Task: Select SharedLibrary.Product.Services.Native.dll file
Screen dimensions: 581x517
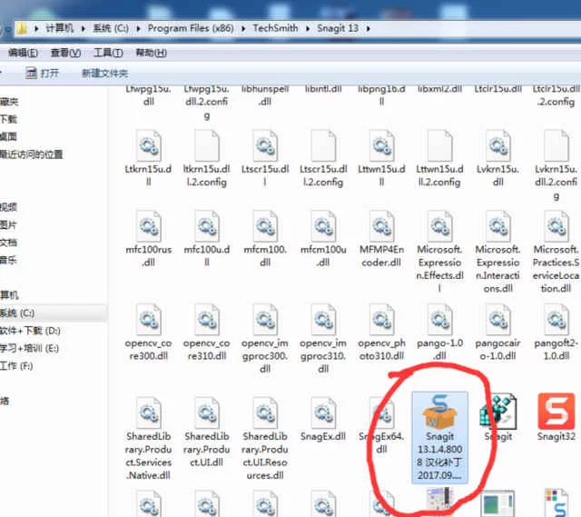Action: tap(149, 439)
